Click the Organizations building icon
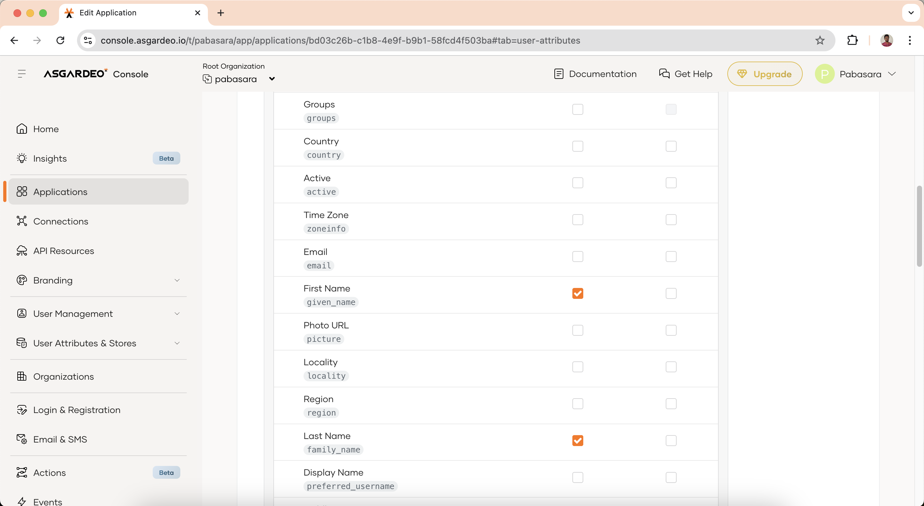The image size is (924, 506). tap(21, 376)
